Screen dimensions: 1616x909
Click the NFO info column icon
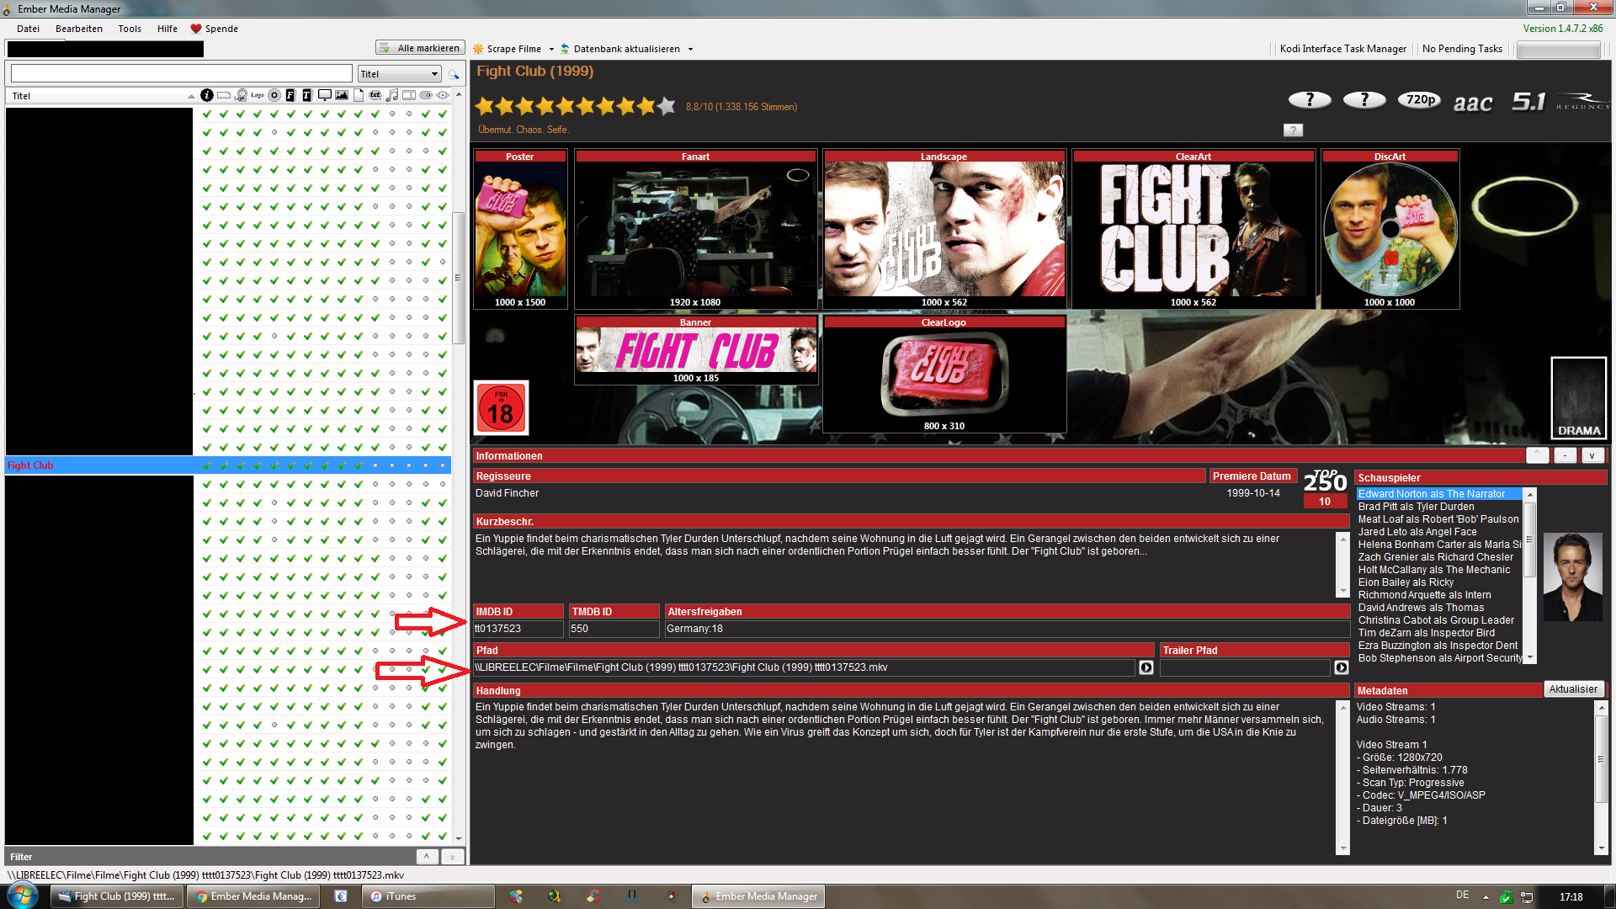coord(207,95)
